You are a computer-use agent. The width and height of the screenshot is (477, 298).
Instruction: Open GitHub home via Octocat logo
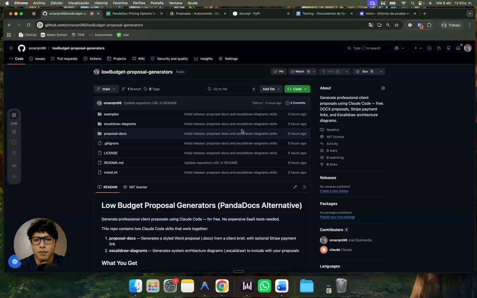(21, 48)
